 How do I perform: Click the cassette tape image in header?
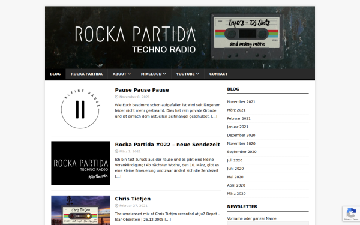click(247, 36)
